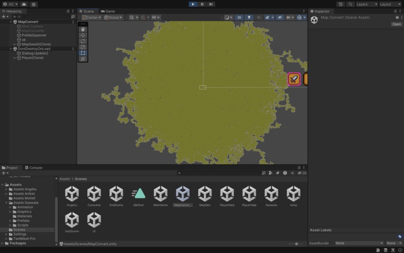Toggle the Inspector panel lock
404x253 pixels.
(395, 11)
